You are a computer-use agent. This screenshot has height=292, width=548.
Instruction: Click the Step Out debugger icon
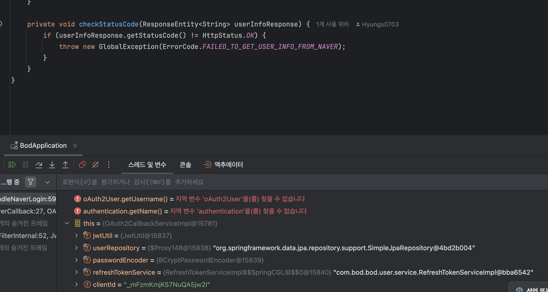(65, 165)
